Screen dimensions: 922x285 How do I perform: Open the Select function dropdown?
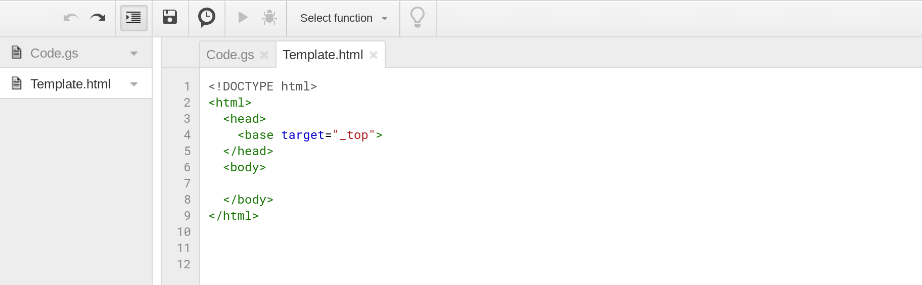344,18
